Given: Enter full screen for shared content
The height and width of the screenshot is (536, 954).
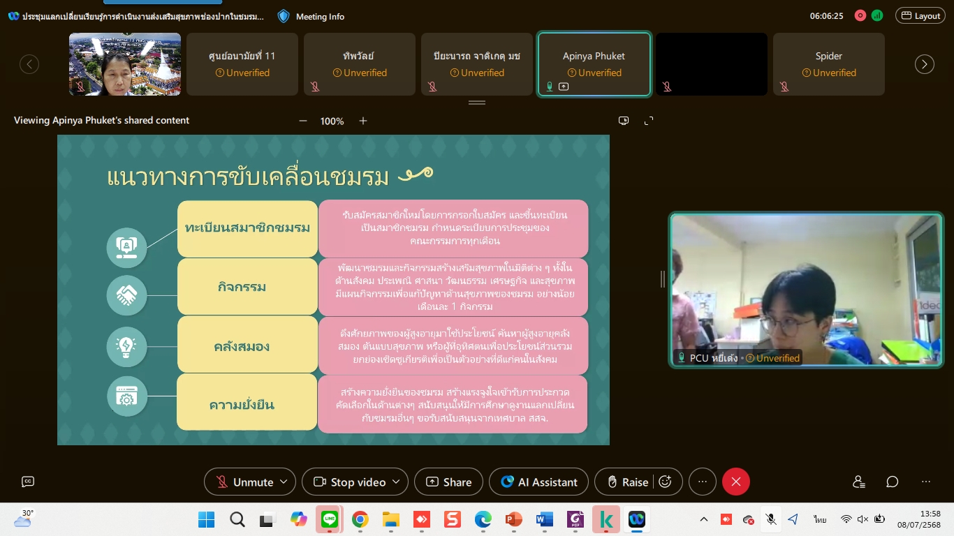Looking at the screenshot, I should pyautogui.click(x=649, y=121).
